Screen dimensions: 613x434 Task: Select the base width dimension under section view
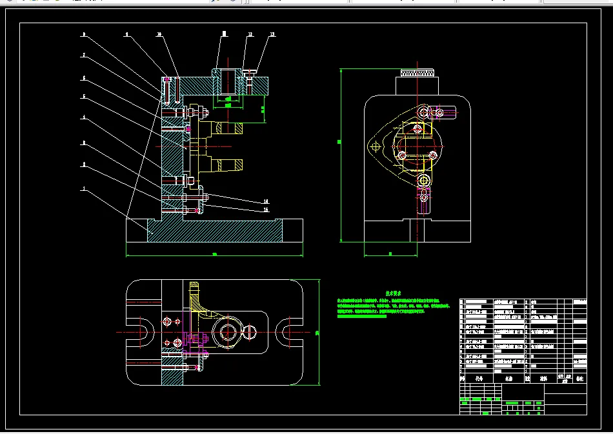tap(214, 255)
